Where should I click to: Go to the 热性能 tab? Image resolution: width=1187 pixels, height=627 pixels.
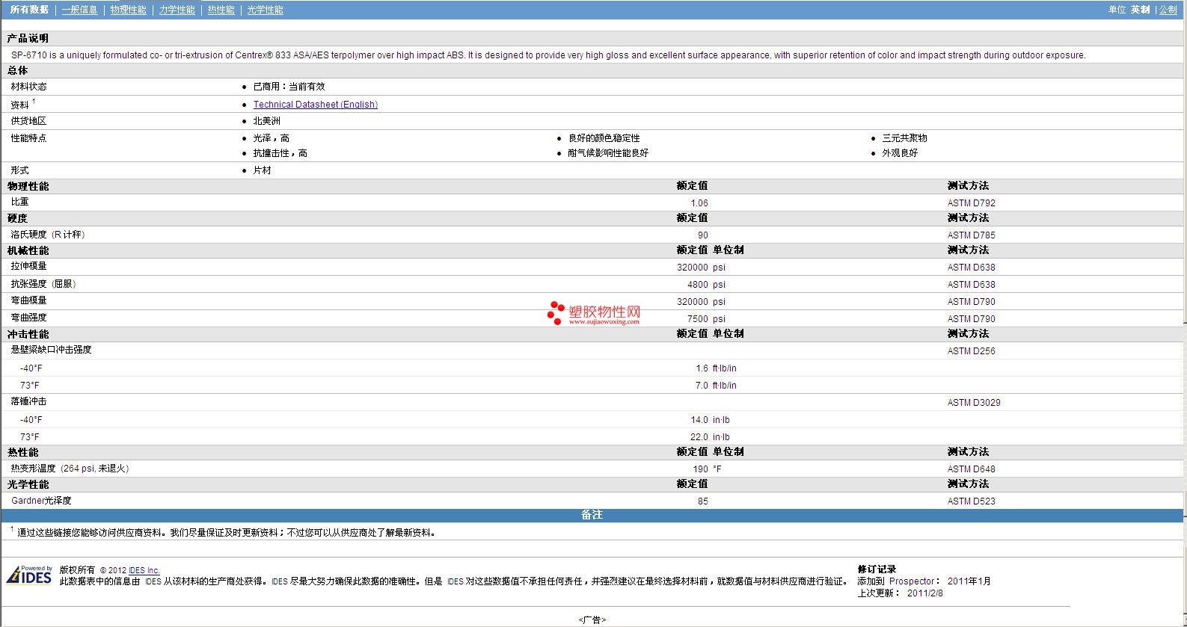tap(221, 10)
